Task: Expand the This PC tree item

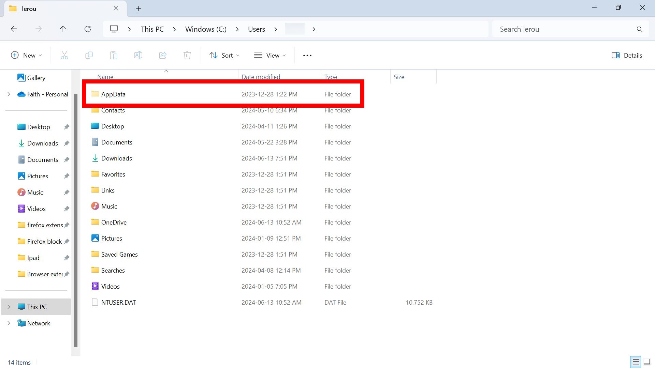Action: pyautogui.click(x=9, y=307)
